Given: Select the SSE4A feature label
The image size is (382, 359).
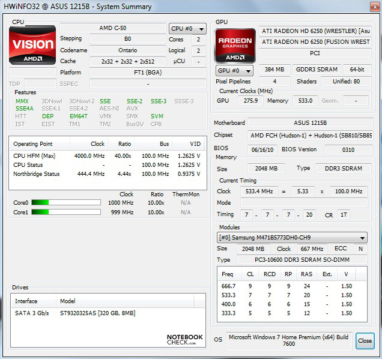Looking at the screenshot, I should [25, 109].
